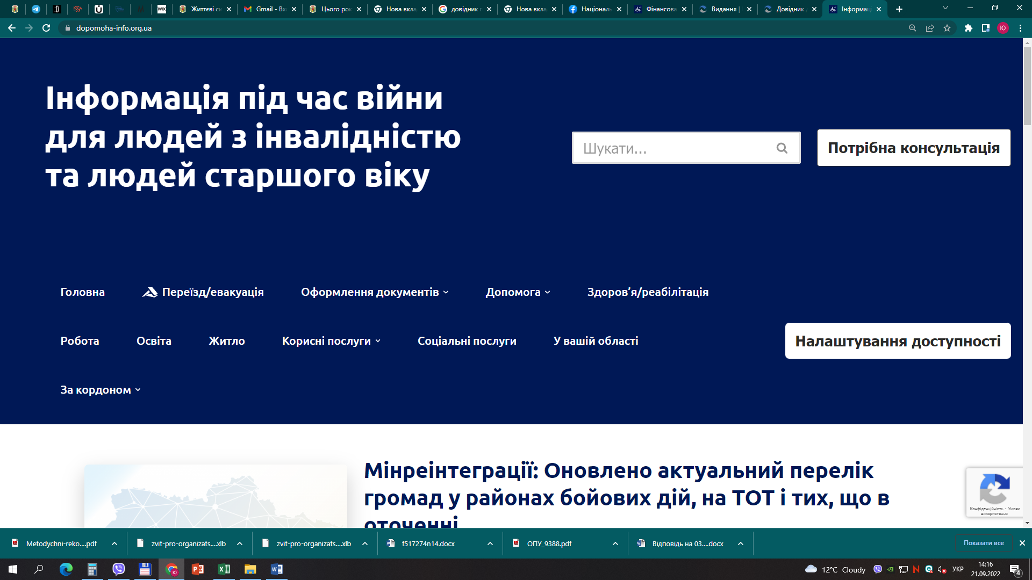The image size is (1032, 580).
Task: Open the zoom magnifier icon in the address bar
Action: coord(912,28)
